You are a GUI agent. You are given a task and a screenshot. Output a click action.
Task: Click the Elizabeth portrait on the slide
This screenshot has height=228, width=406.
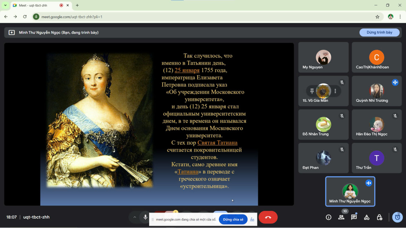tap(100, 120)
